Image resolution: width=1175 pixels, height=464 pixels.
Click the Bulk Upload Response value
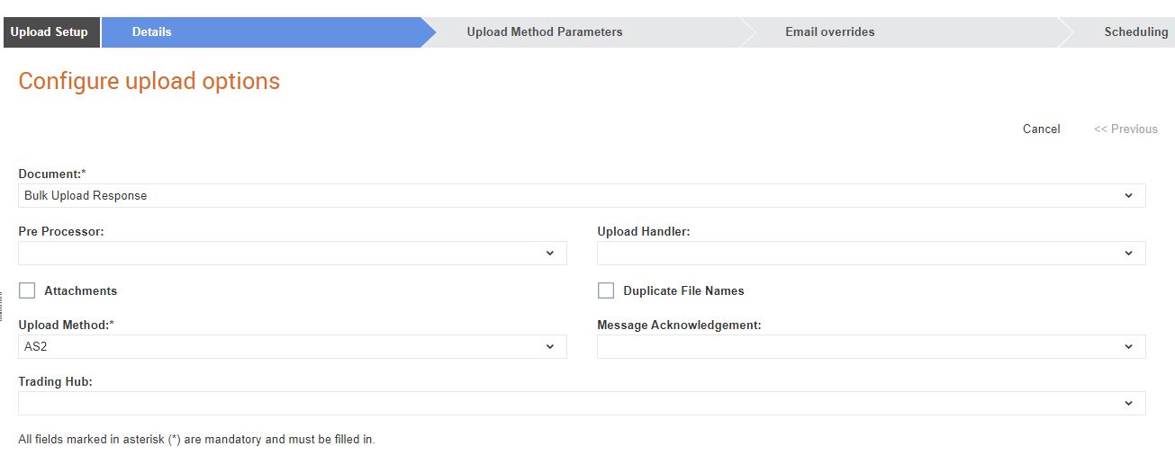tap(86, 196)
